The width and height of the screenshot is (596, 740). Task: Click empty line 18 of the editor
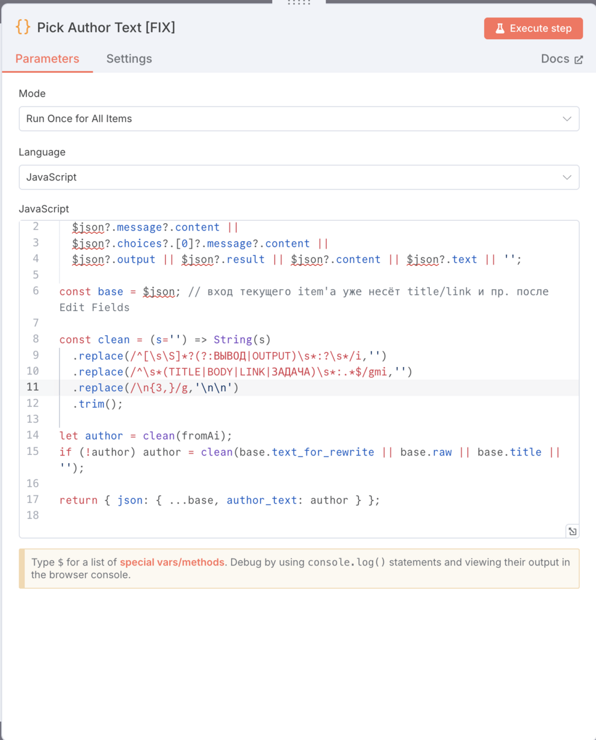point(241,516)
